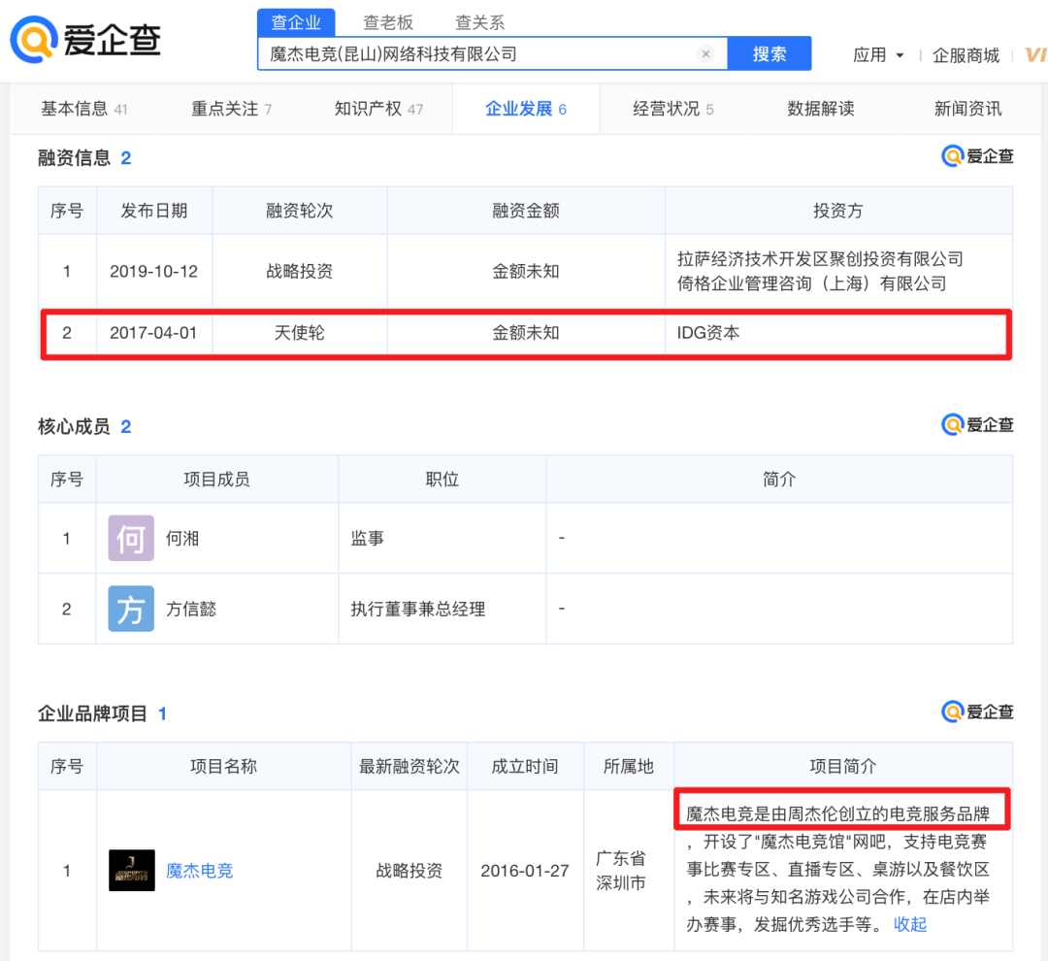The height and width of the screenshot is (961, 1048).
Task: Open the 企服商城 link
Action: 966,54
